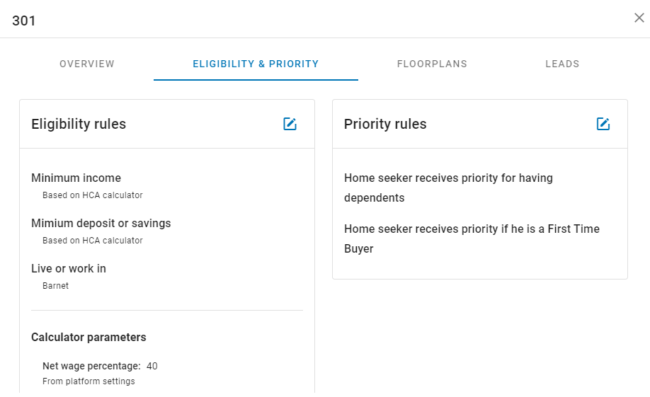Select the Minimum income rule
The height and width of the screenshot is (397, 650).
[76, 178]
